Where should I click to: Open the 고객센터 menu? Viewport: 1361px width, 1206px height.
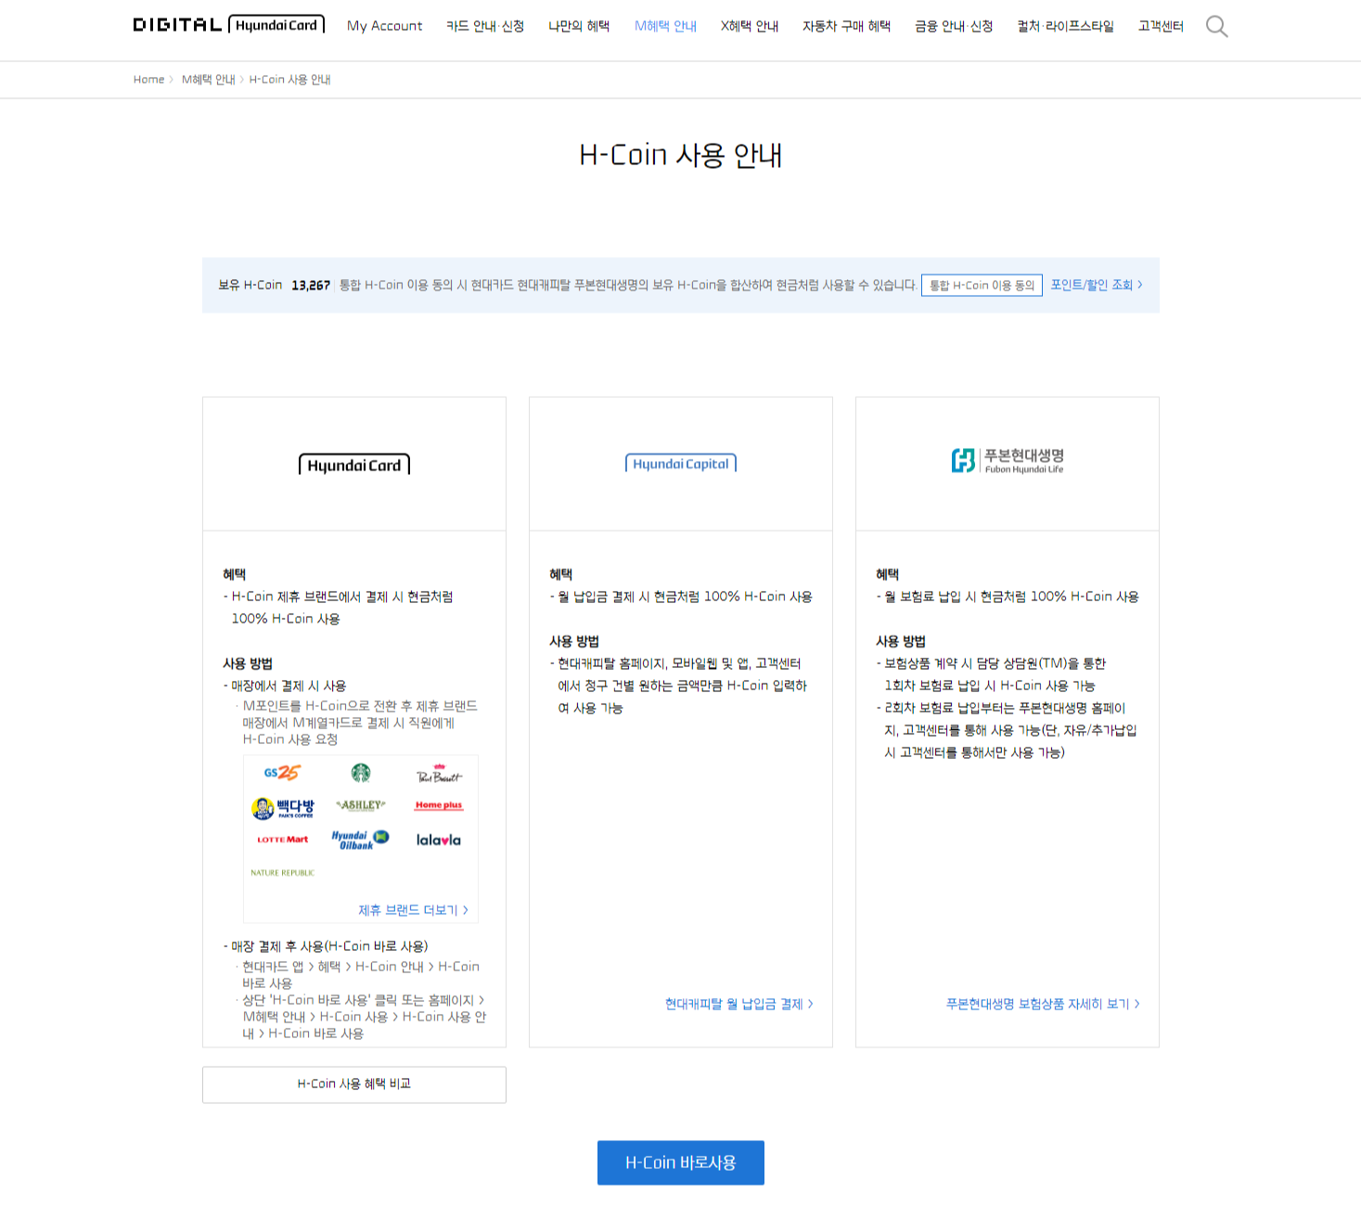[x=1161, y=26]
